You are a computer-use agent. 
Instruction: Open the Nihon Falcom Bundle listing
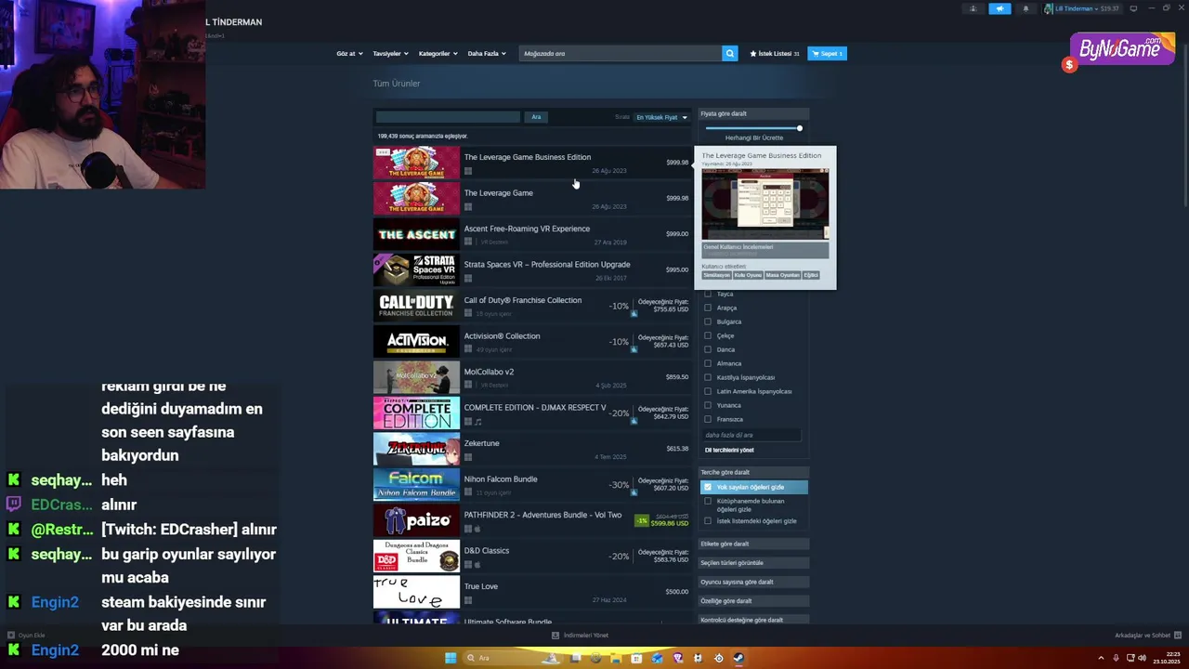[x=532, y=485]
